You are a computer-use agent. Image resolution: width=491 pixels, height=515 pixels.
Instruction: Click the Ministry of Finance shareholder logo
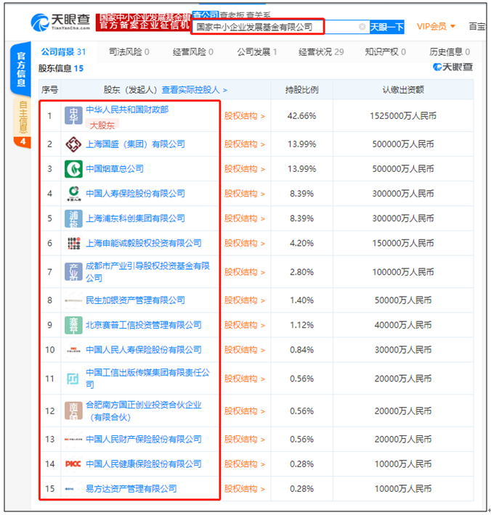point(73,115)
